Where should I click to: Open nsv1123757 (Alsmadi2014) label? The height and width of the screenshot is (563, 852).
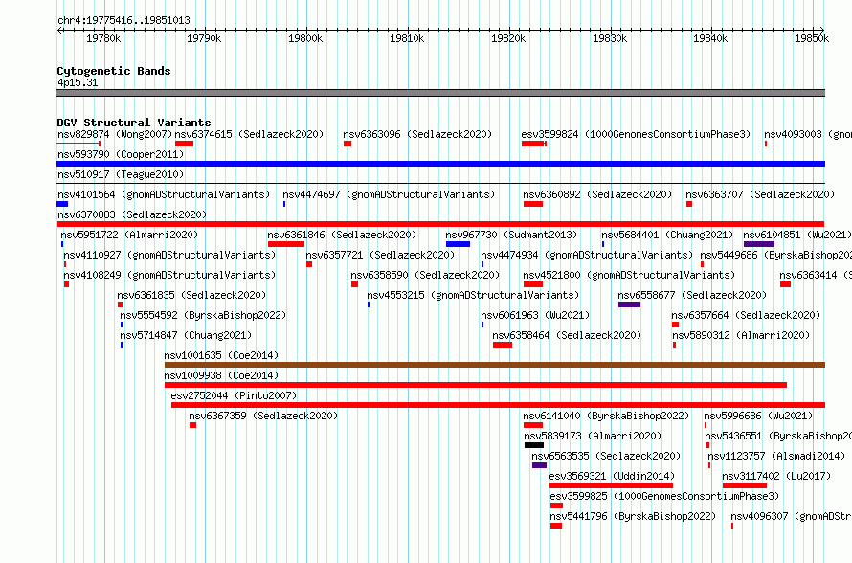pos(776,456)
